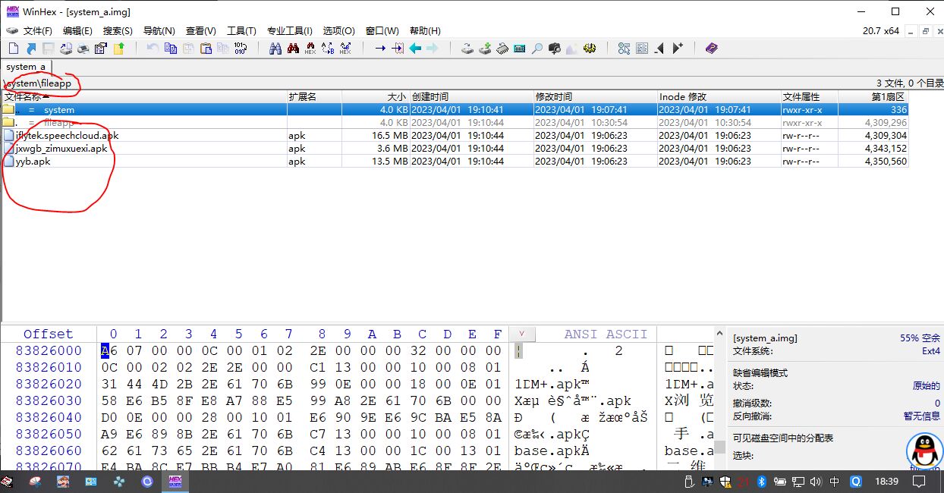
Task: Sort by 大小 column header
Action: (396, 97)
